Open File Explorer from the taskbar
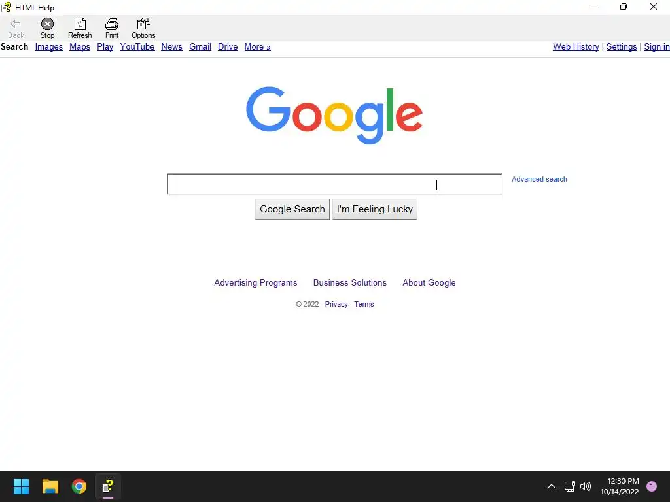The width and height of the screenshot is (670, 502). 50,486
